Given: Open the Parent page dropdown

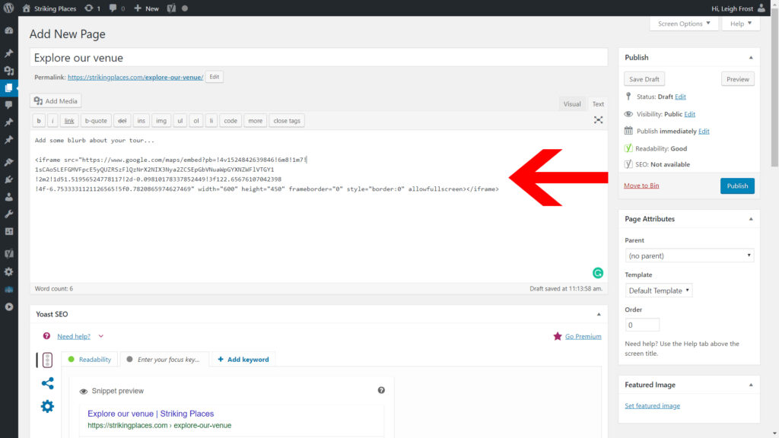Looking at the screenshot, I should tap(689, 256).
